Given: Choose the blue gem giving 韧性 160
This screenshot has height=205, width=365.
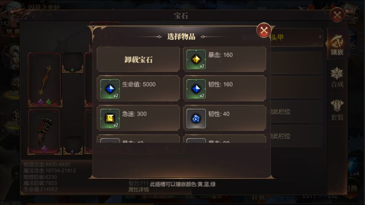Looking at the screenshot, I should [196, 89].
